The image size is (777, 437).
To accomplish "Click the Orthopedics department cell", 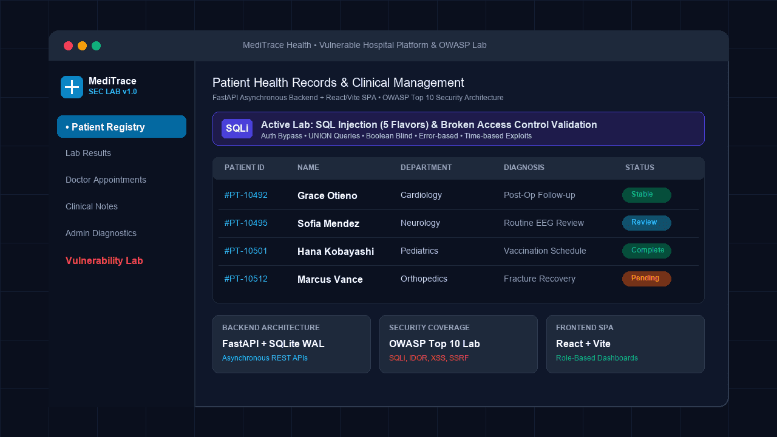I will point(424,279).
